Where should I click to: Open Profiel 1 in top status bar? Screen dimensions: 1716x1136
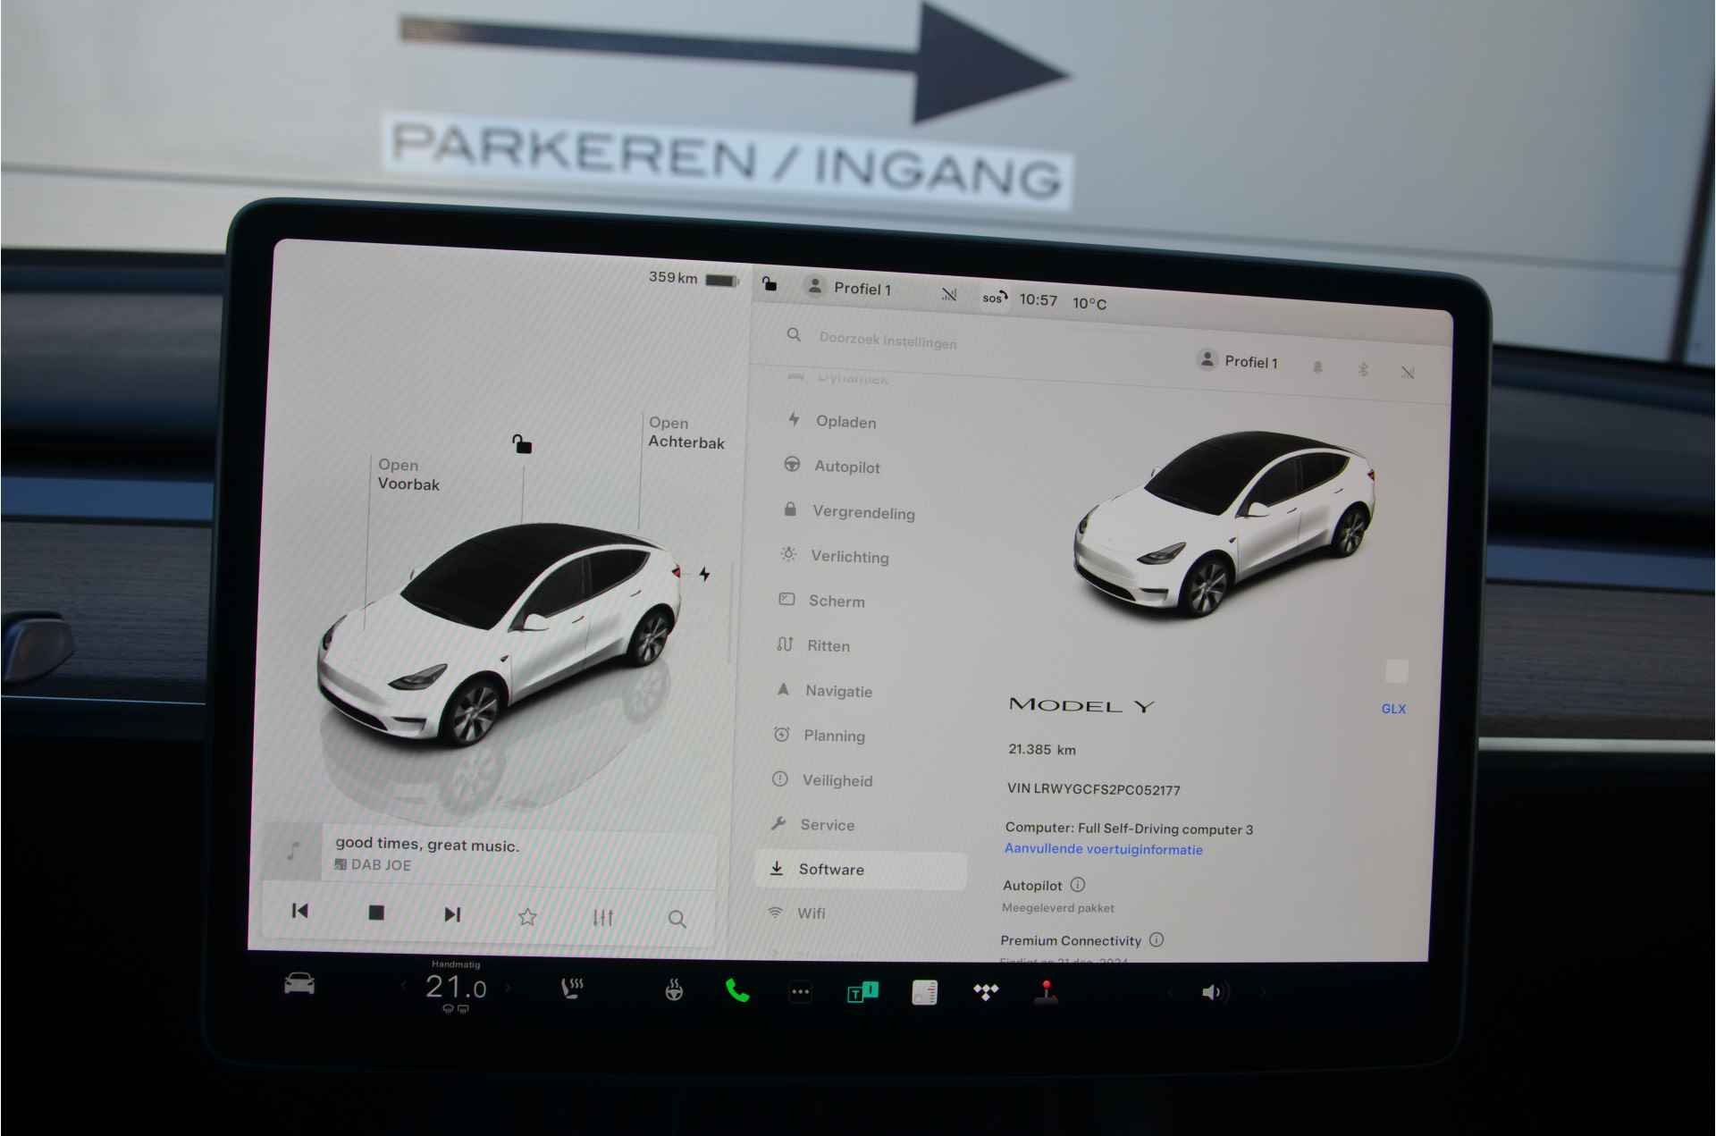click(x=849, y=288)
